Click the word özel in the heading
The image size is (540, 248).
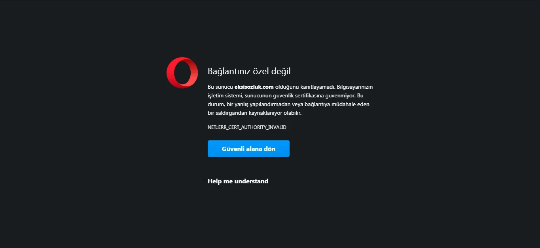260,71
